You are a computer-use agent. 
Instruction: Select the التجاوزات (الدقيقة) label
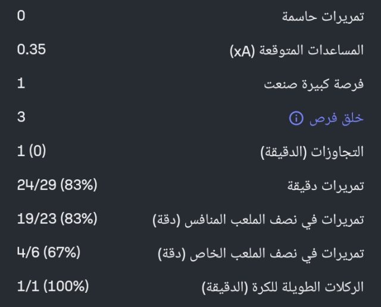(x=313, y=153)
